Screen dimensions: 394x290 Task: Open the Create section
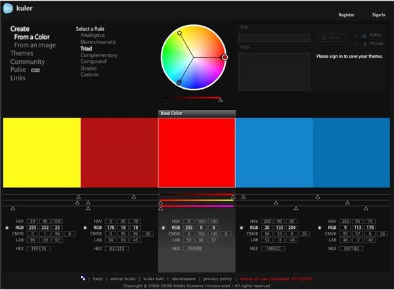20,29
